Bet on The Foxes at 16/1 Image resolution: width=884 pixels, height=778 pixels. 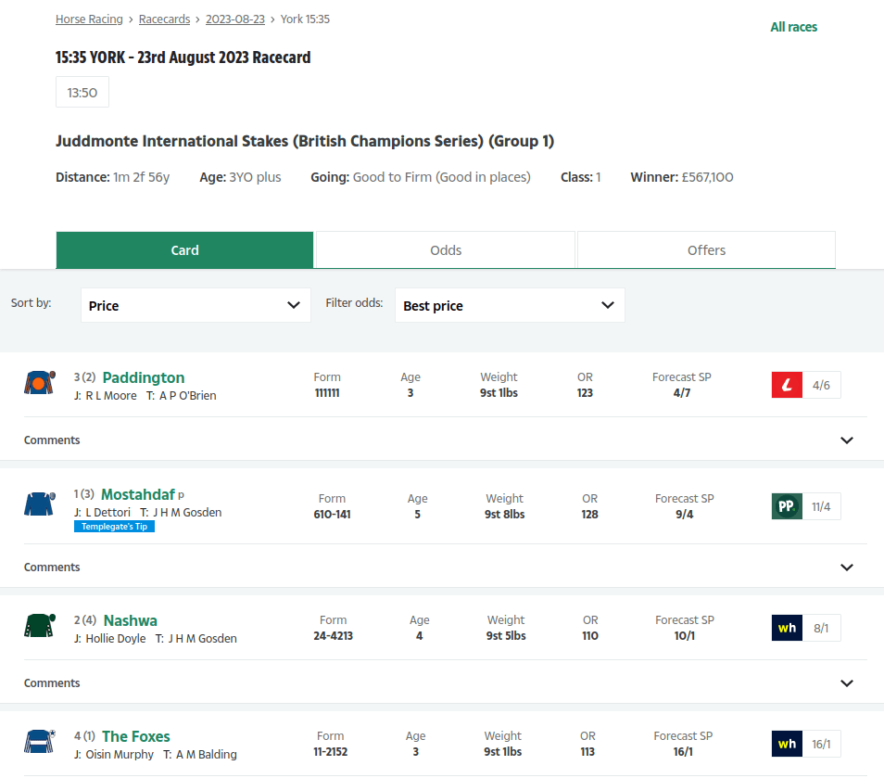click(821, 744)
